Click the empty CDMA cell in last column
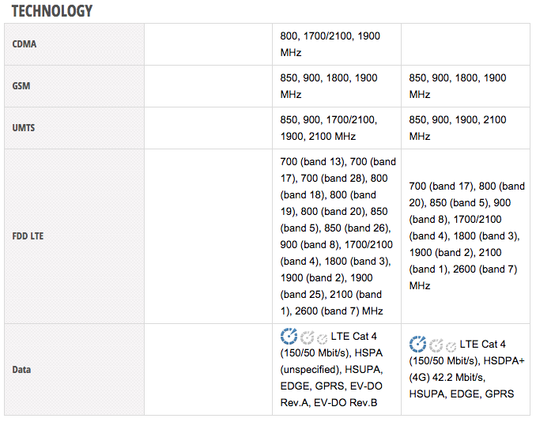536x422 pixels. (466, 44)
